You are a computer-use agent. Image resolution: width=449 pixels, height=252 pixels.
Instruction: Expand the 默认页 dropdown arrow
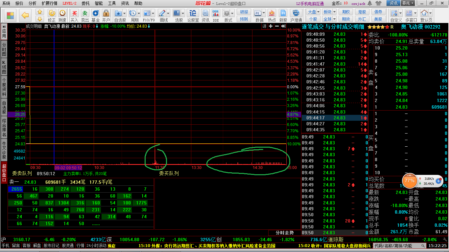point(430,13)
